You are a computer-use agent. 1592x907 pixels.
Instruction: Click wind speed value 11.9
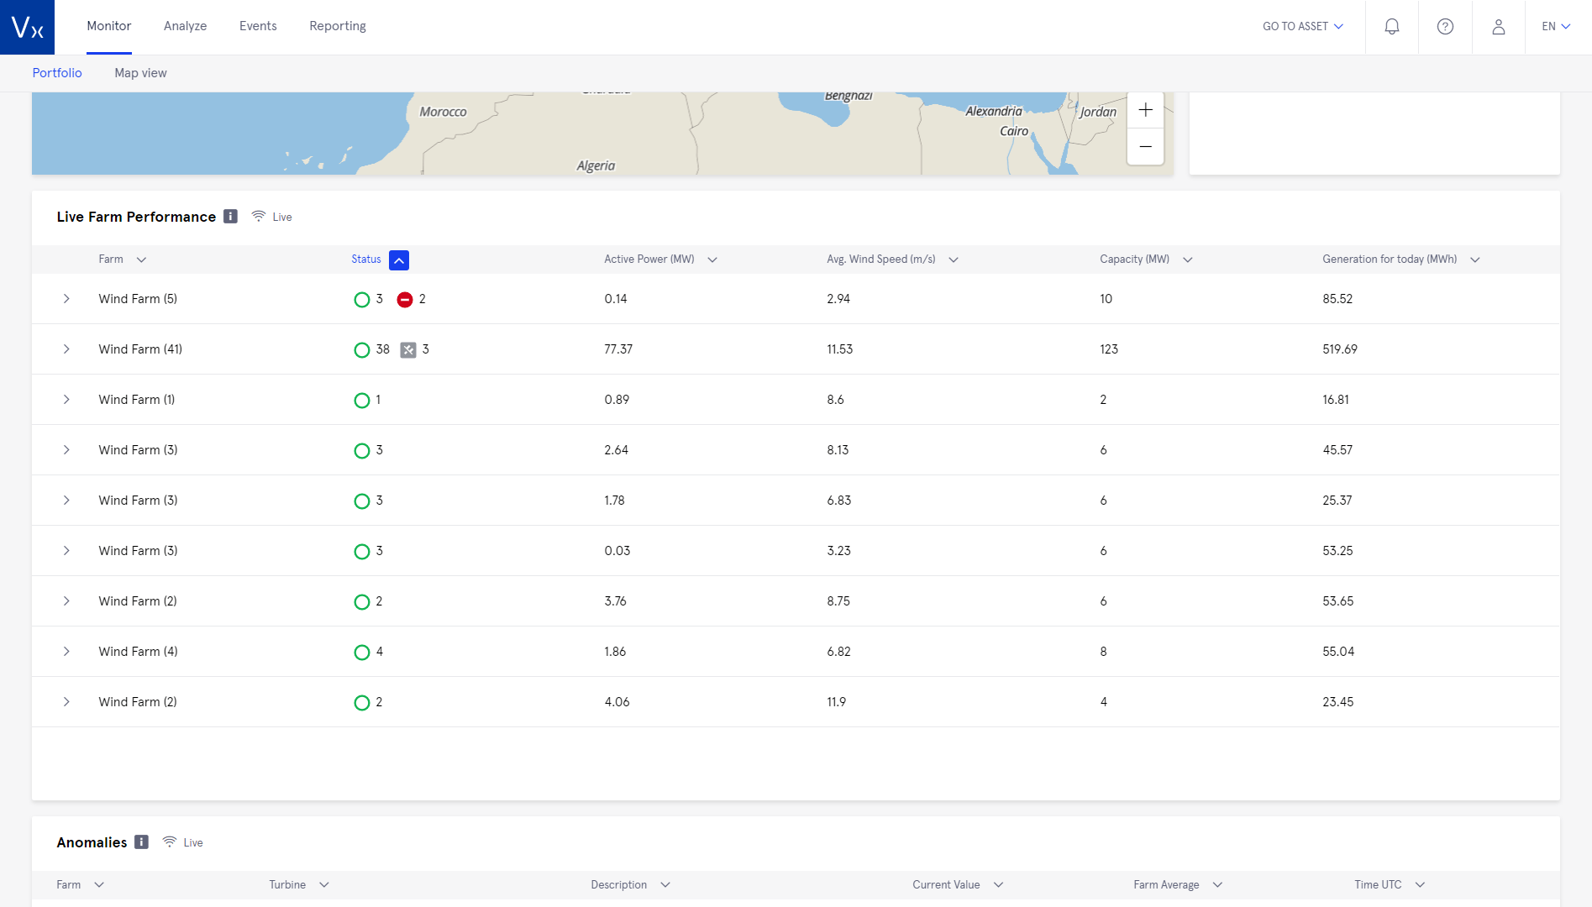836,702
